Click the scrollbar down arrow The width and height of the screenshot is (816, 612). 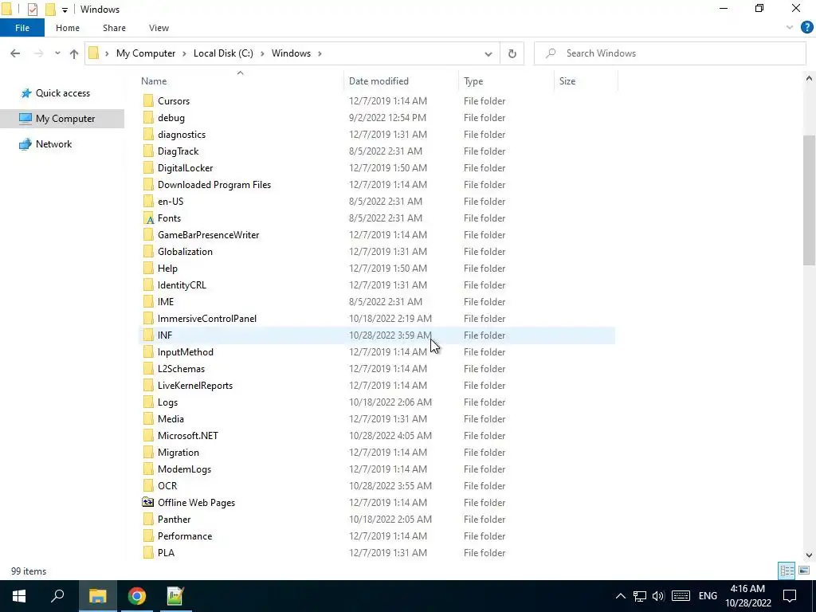click(x=810, y=555)
